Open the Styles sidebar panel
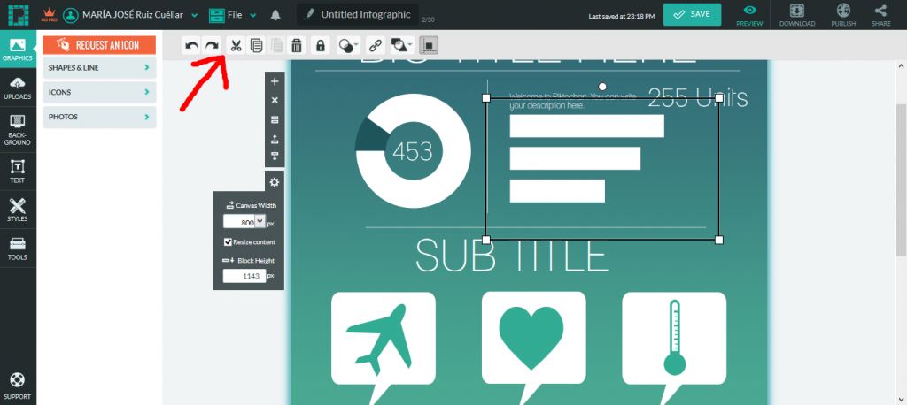 [18, 210]
